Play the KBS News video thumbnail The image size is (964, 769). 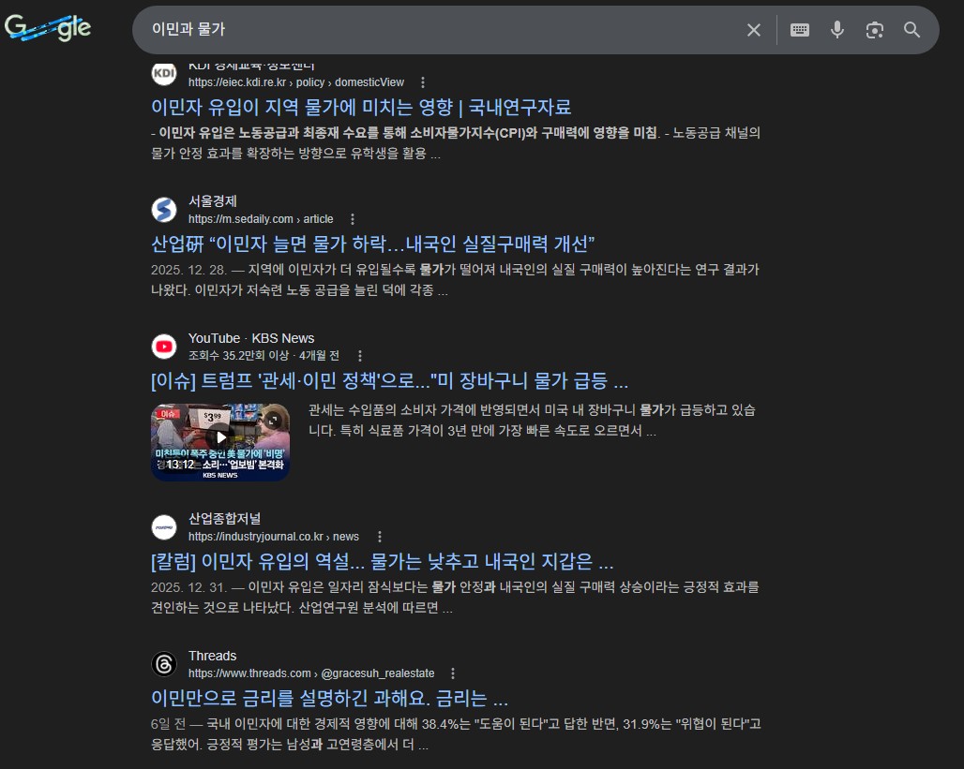pyautogui.click(x=220, y=437)
